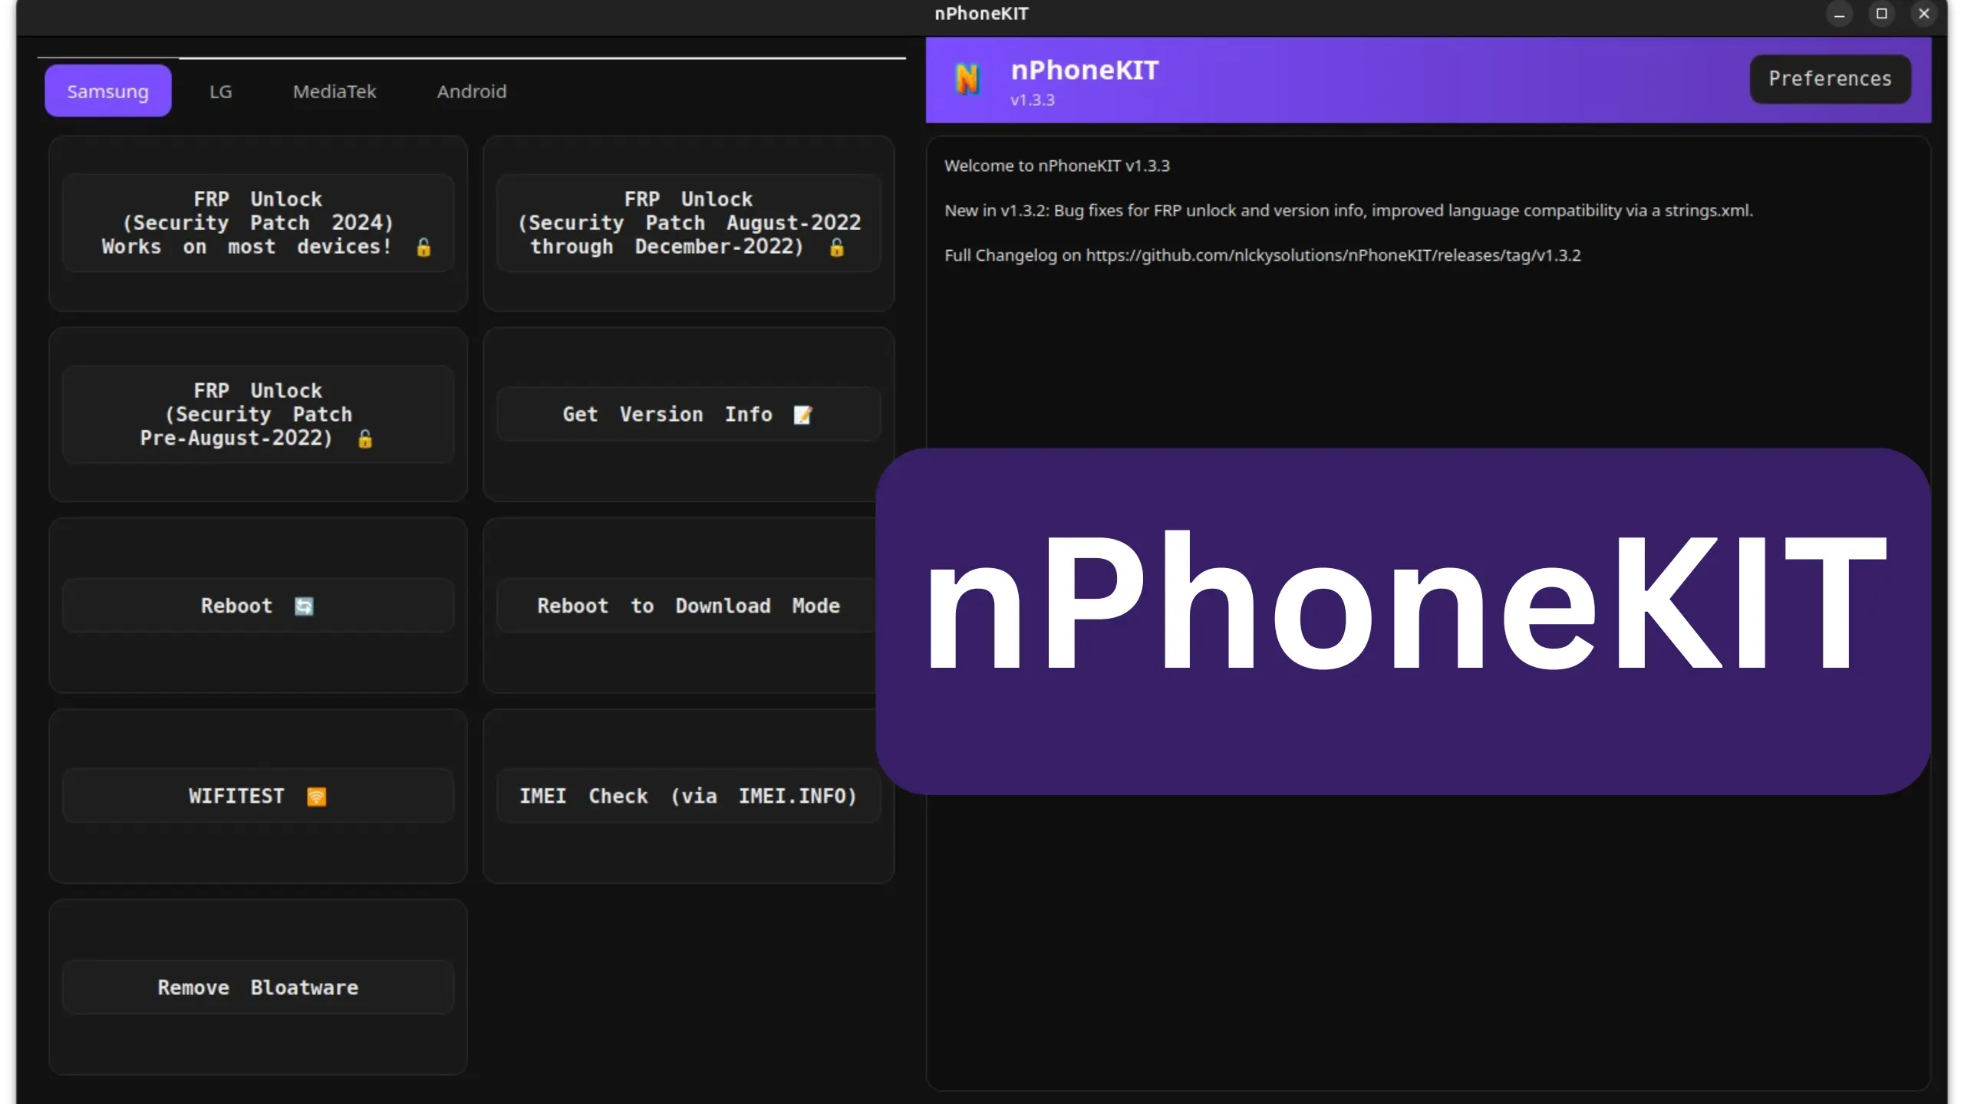The height and width of the screenshot is (1104, 1964).
Task: Click the GitHub changelog URL in log
Action: 1333,255
